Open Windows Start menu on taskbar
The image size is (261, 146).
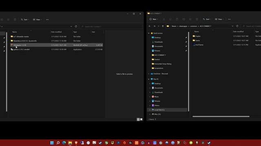[x=52, y=143]
